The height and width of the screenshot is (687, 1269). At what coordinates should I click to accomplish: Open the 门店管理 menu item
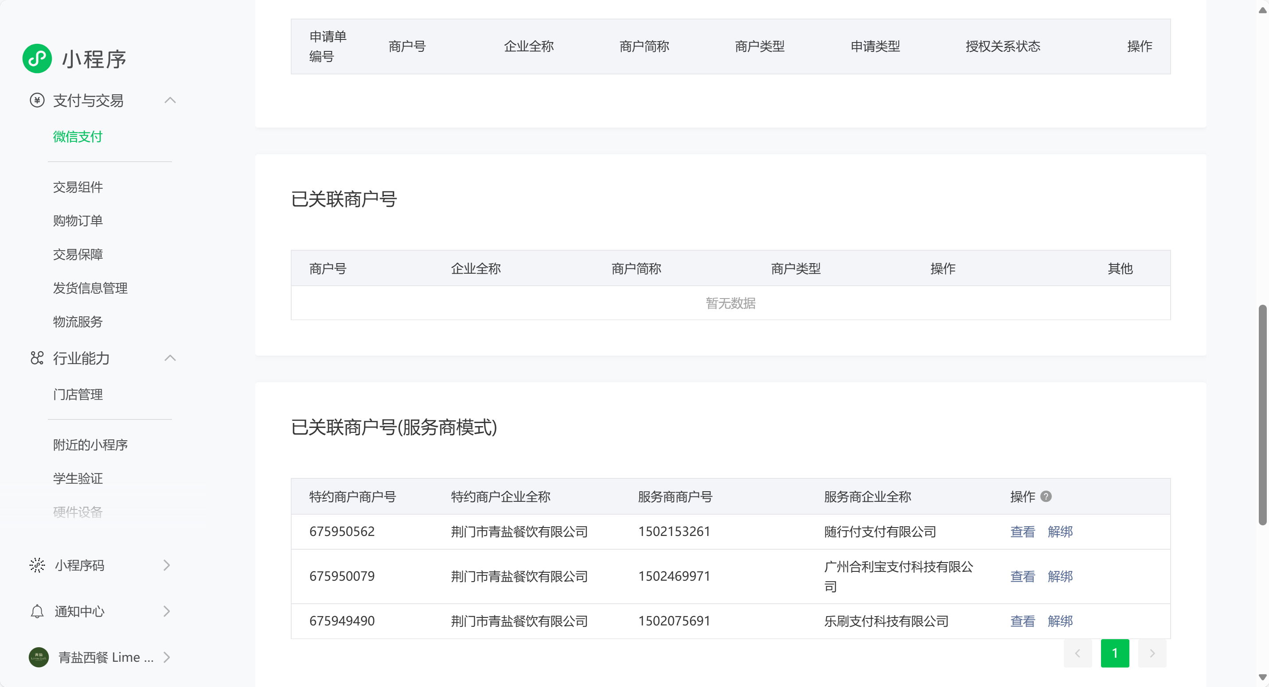point(78,394)
